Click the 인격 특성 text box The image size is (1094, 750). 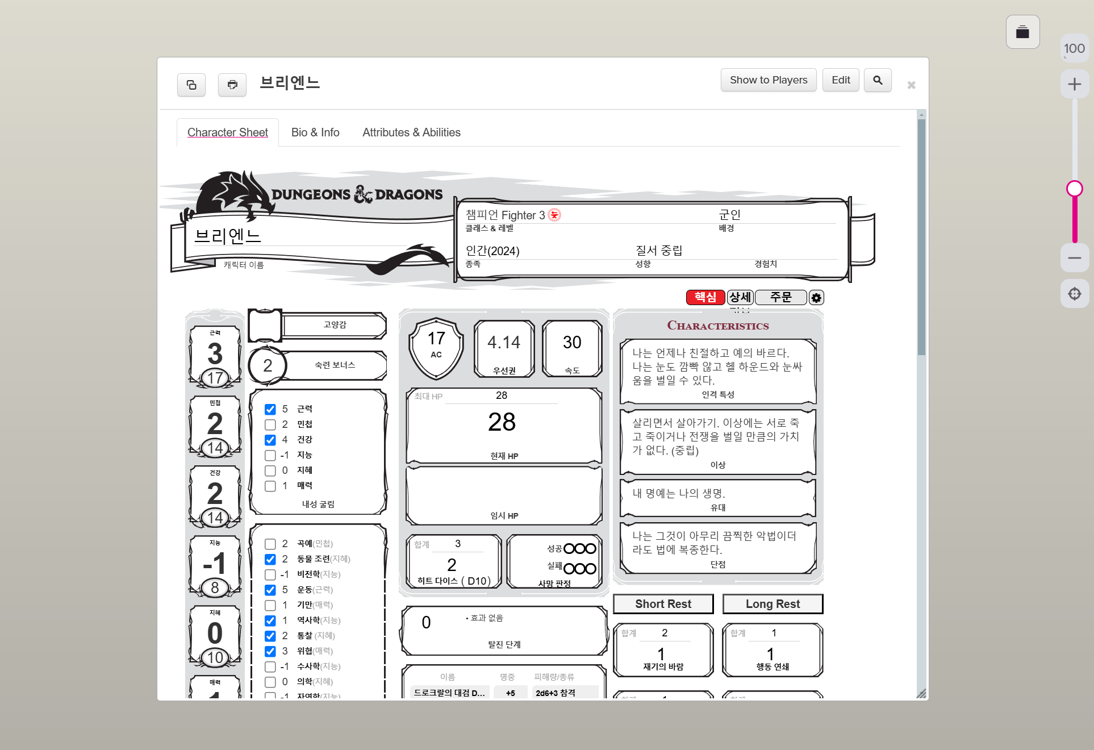[718, 366]
